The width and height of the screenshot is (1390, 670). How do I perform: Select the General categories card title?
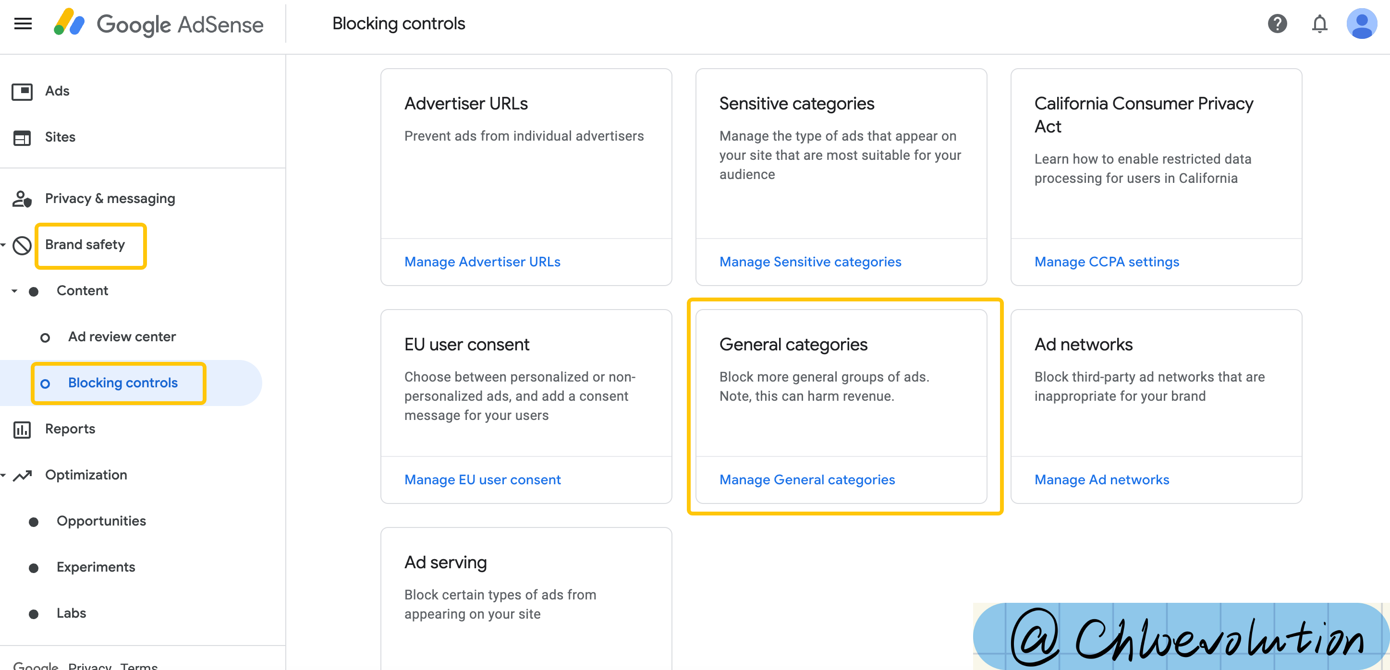tap(793, 345)
